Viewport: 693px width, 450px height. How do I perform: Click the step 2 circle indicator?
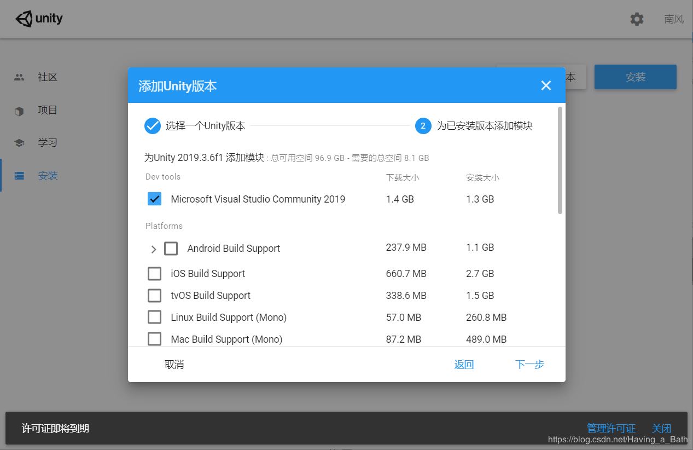pyautogui.click(x=423, y=126)
